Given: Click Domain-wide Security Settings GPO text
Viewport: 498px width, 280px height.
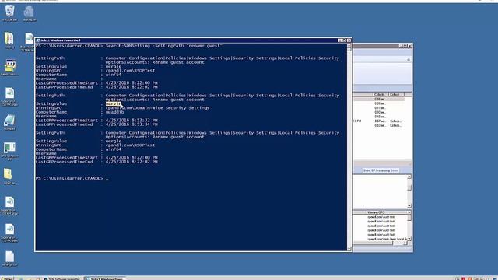Looking at the screenshot, I should [157, 108].
